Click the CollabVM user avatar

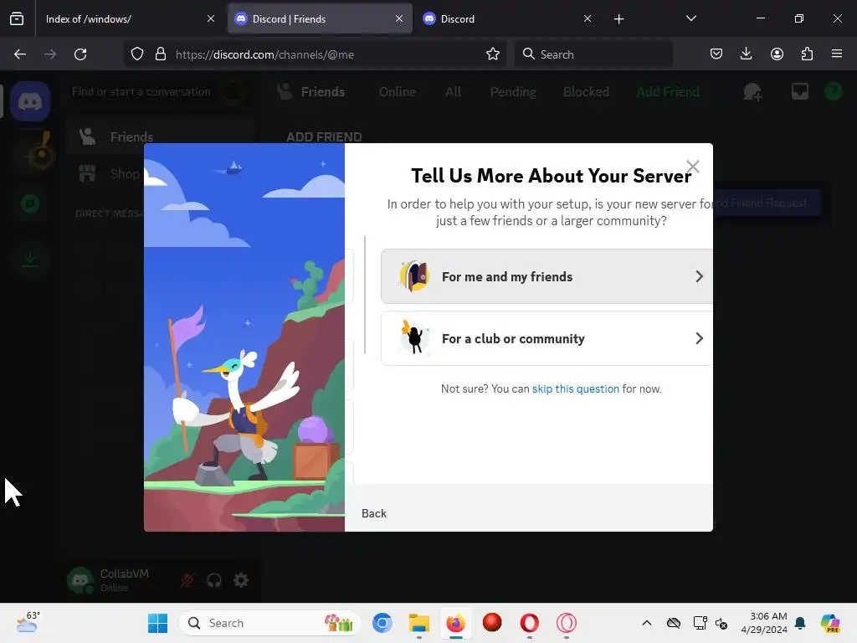click(80, 580)
